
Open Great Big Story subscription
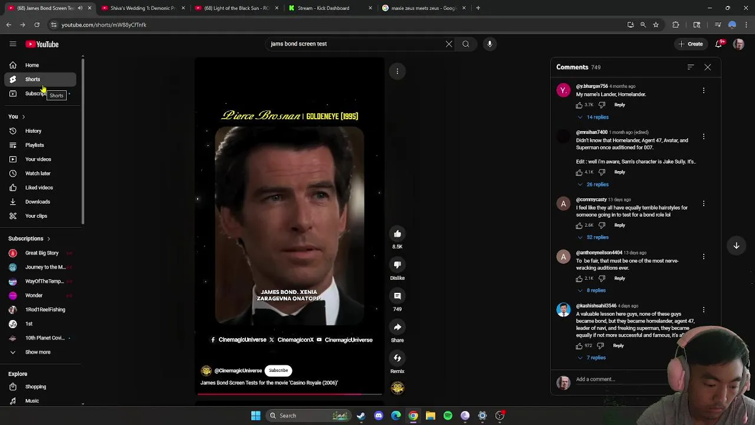coord(40,253)
